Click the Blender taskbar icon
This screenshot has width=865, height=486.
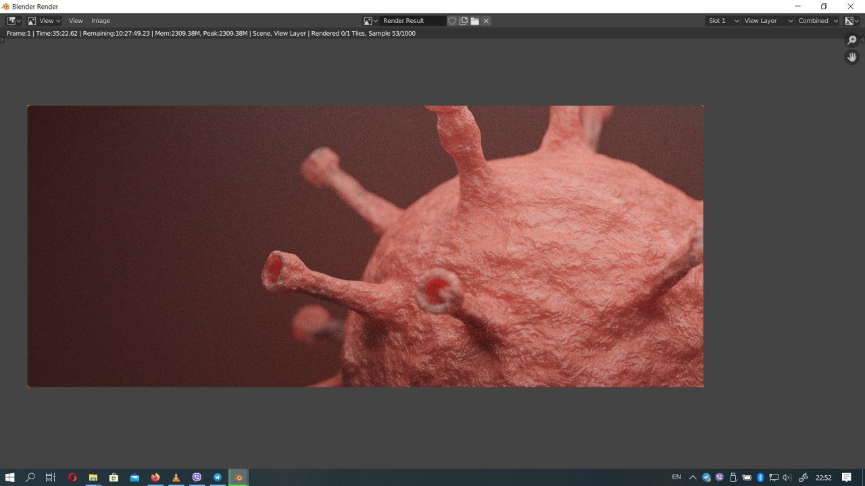(239, 477)
